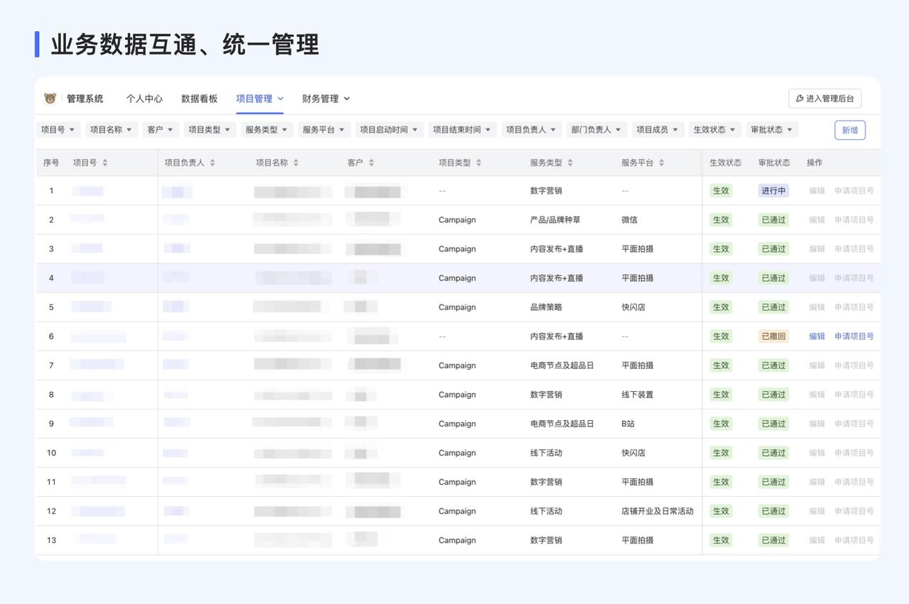909x604 pixels.
Task: Click 已撤回 status badge in row 6
Action: coord(773,336)
